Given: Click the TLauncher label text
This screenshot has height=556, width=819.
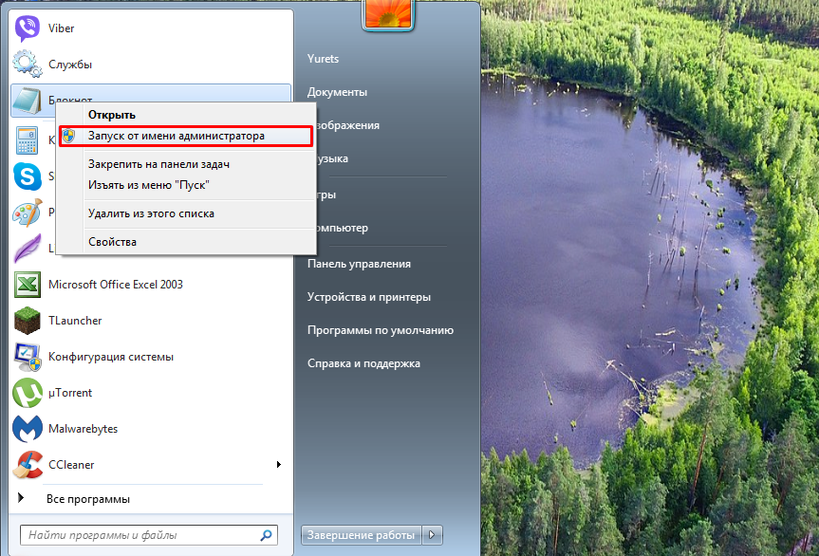Looking at the screenshot, I should click(75, 321).
